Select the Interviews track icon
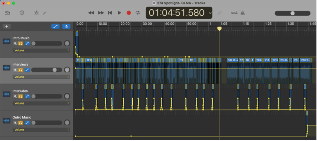The width and height of the screenshot is (317, 141). [7, 68]
